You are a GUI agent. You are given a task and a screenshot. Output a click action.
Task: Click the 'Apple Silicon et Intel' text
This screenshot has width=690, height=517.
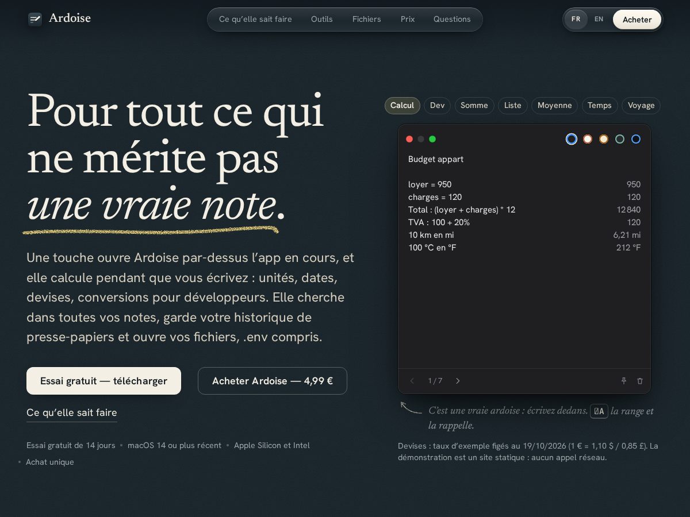click(272, 445)
